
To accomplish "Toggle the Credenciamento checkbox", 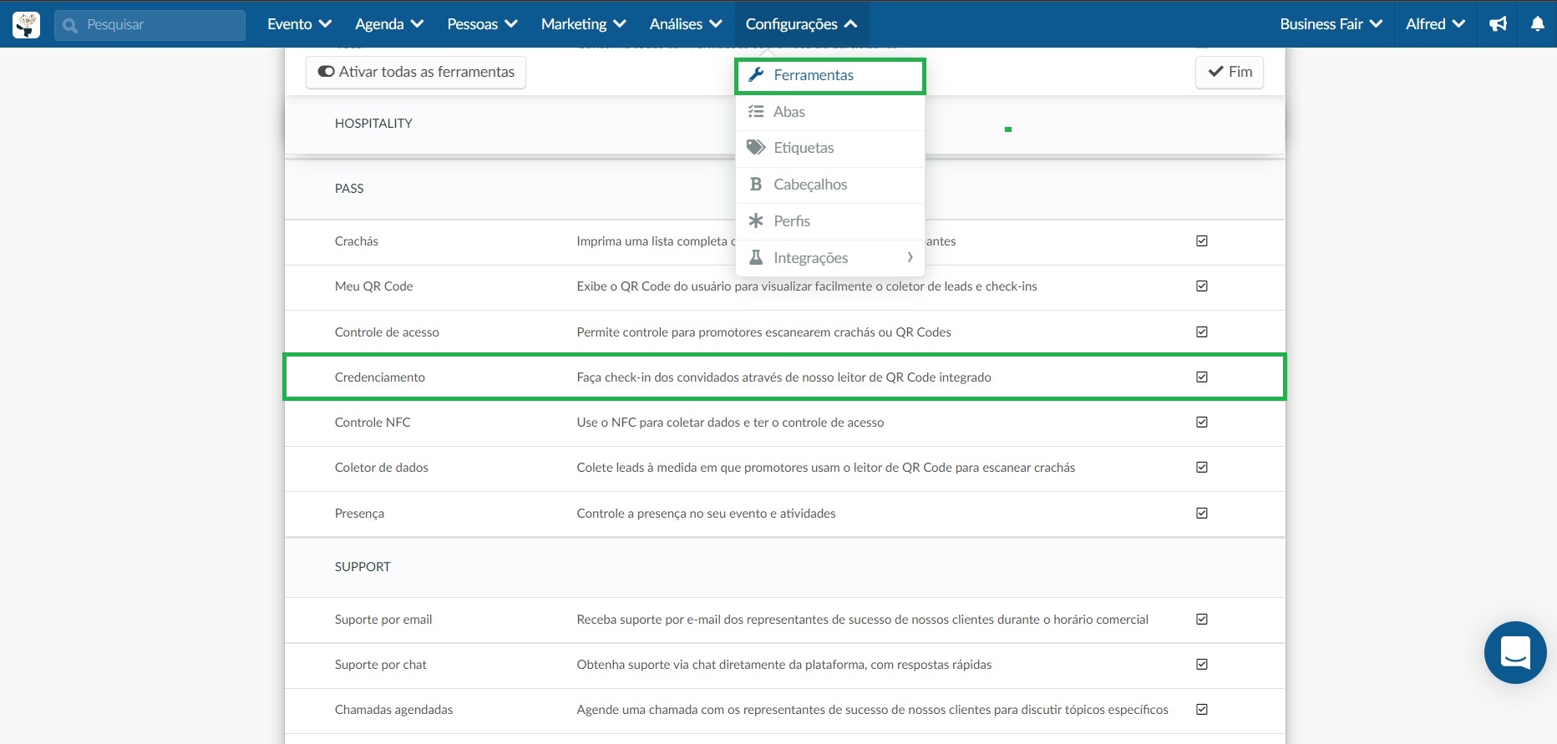I will click(x=1202, y=377).
